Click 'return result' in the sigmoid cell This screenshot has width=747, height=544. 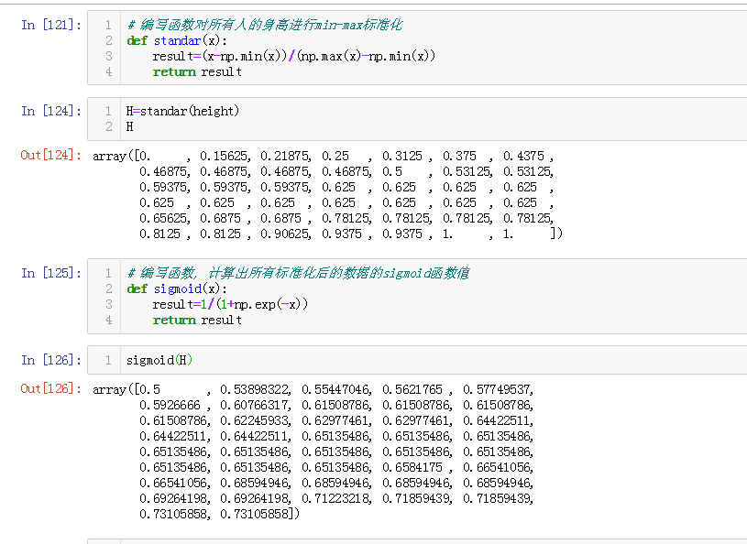[x=197, y=320]
